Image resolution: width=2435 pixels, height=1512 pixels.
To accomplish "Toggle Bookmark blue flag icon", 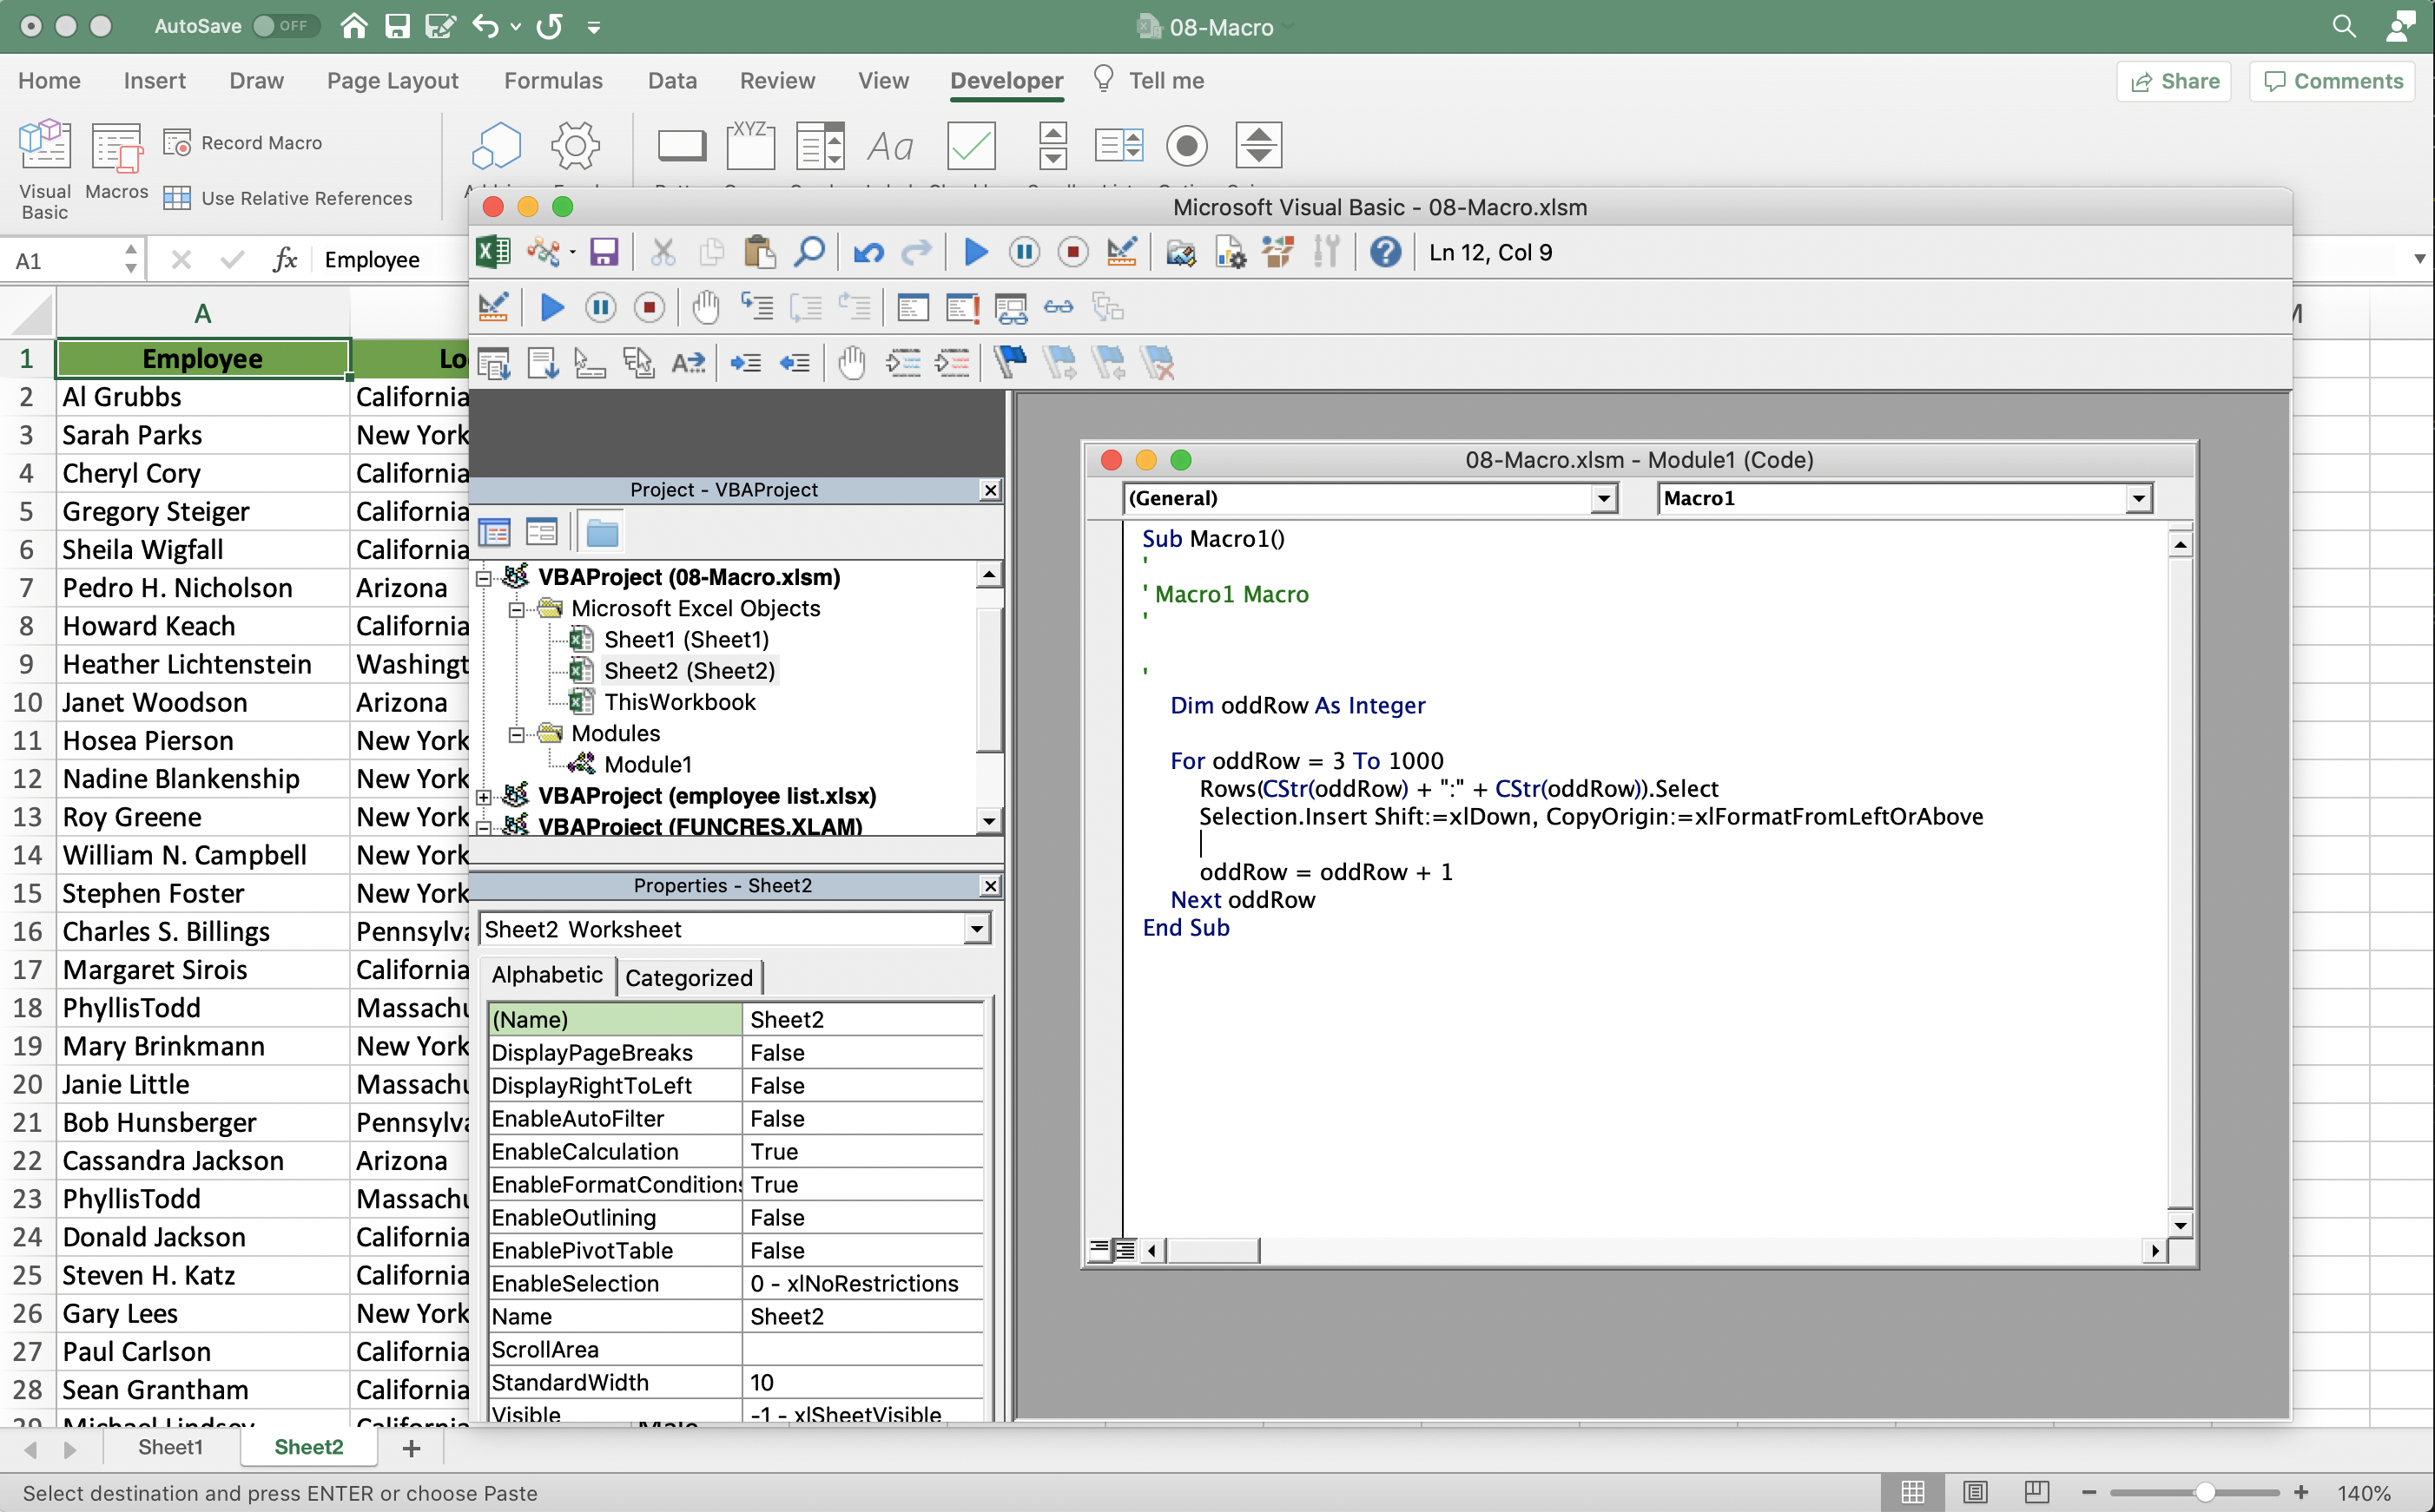I will coord(1011,361).
